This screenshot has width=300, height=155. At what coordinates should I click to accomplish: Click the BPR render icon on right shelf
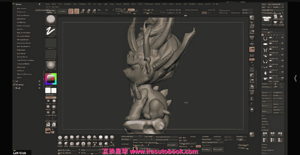[x=252, y=18]
